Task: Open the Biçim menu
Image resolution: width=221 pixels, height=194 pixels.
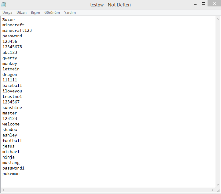Action: 35,13
